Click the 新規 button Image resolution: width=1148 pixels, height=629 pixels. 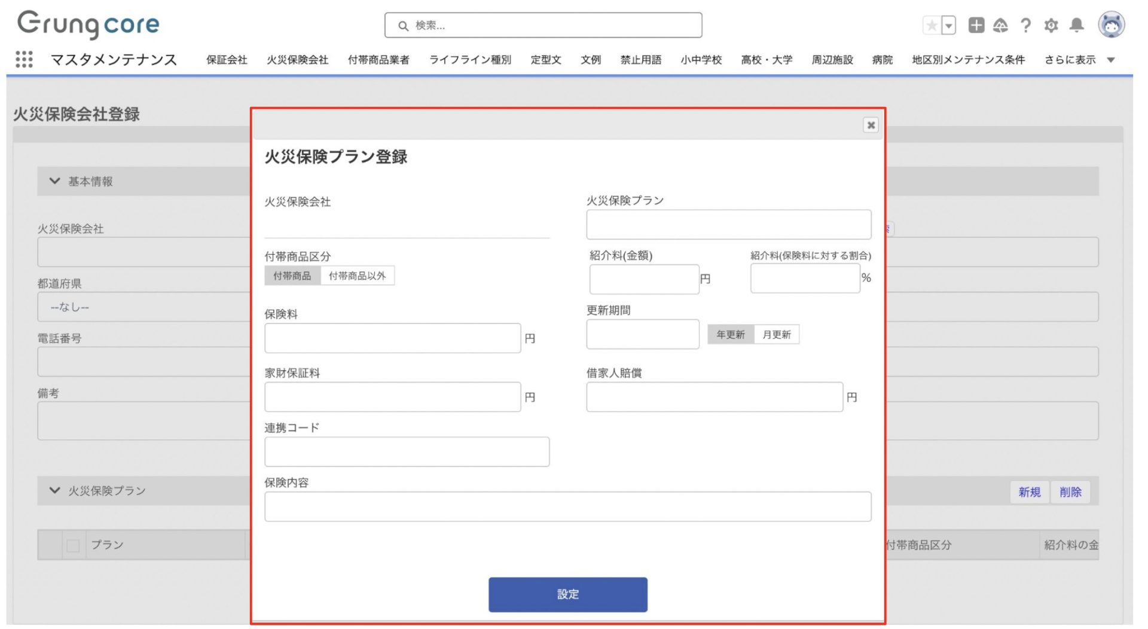point(1029,492)
